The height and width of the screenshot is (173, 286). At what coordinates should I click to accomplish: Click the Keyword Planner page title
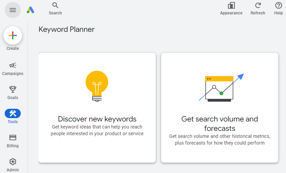tap(67, 29)
